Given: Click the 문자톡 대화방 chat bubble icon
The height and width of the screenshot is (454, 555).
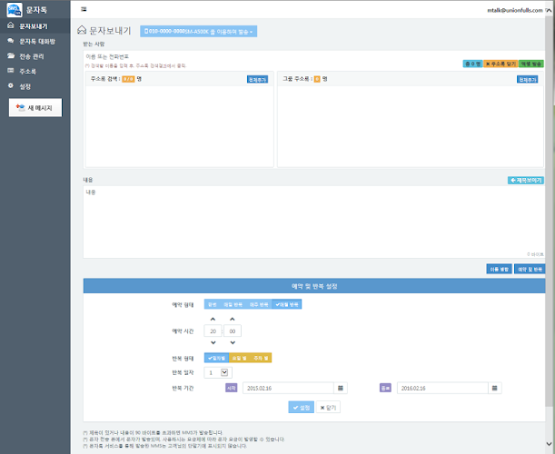Looking at the screenshot, I should (x=11, y=41).
